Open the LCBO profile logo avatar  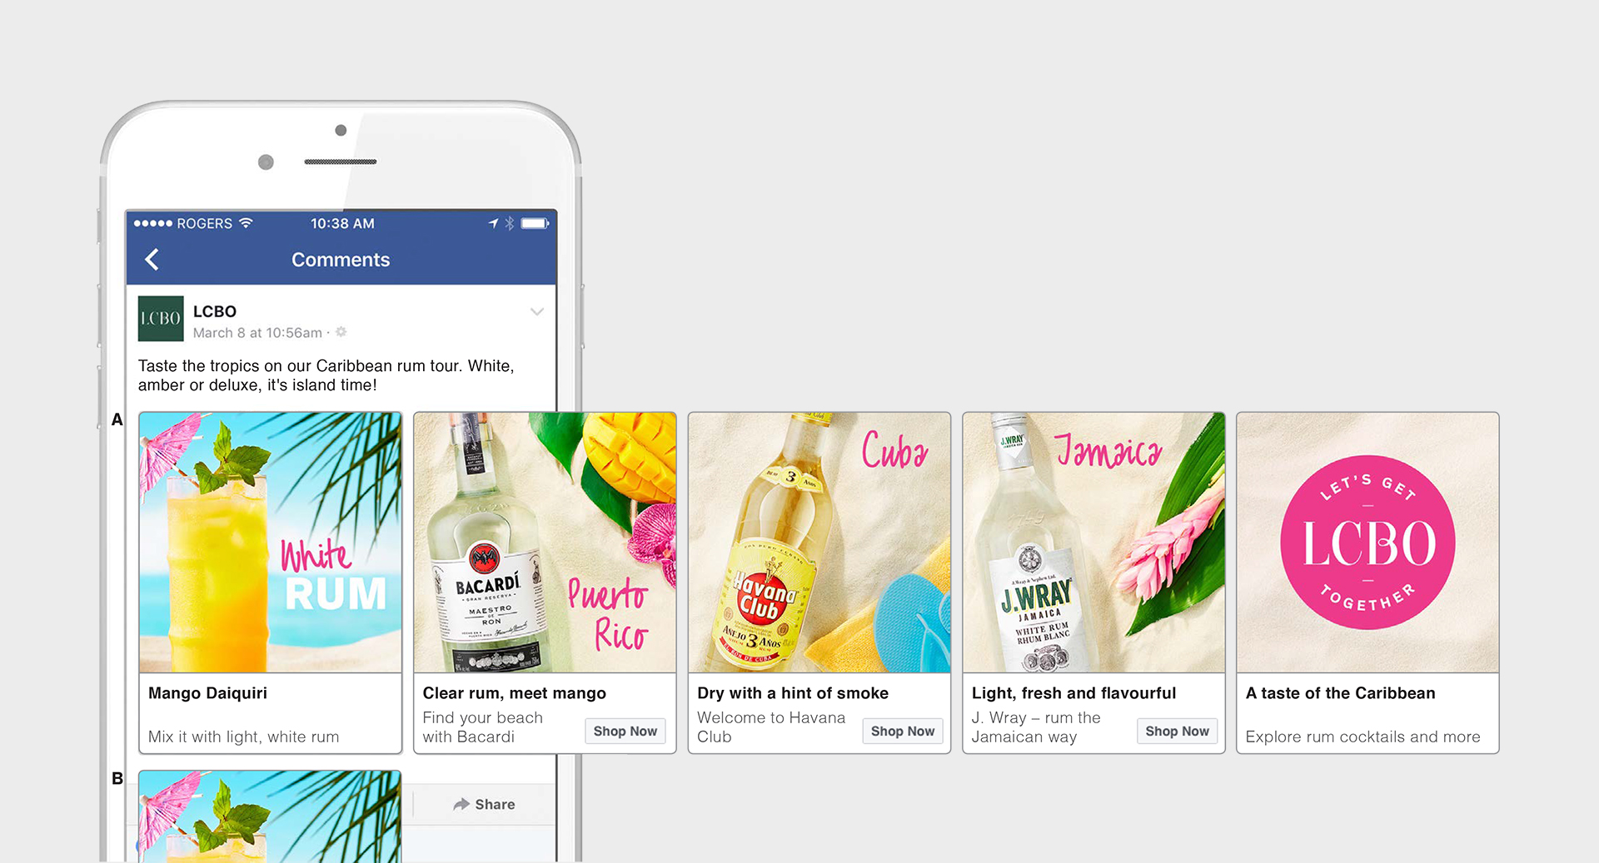(161, 319)
